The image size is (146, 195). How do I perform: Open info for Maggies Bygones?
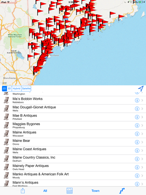(137, 126)
